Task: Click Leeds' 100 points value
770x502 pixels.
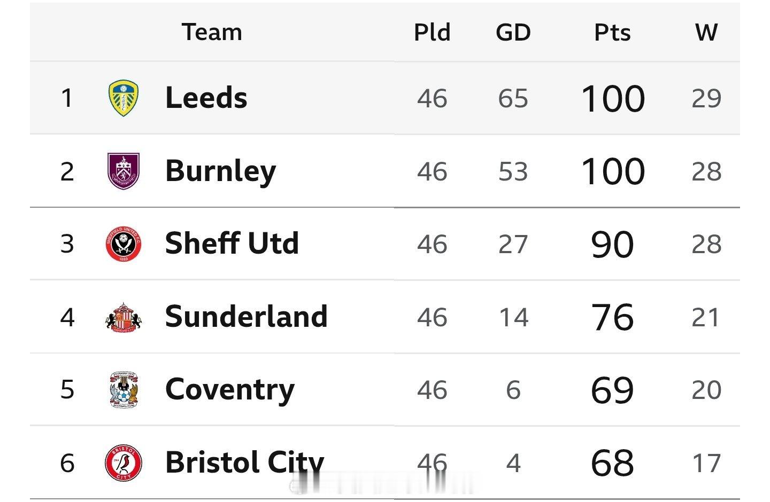Action: pos(613,99)
